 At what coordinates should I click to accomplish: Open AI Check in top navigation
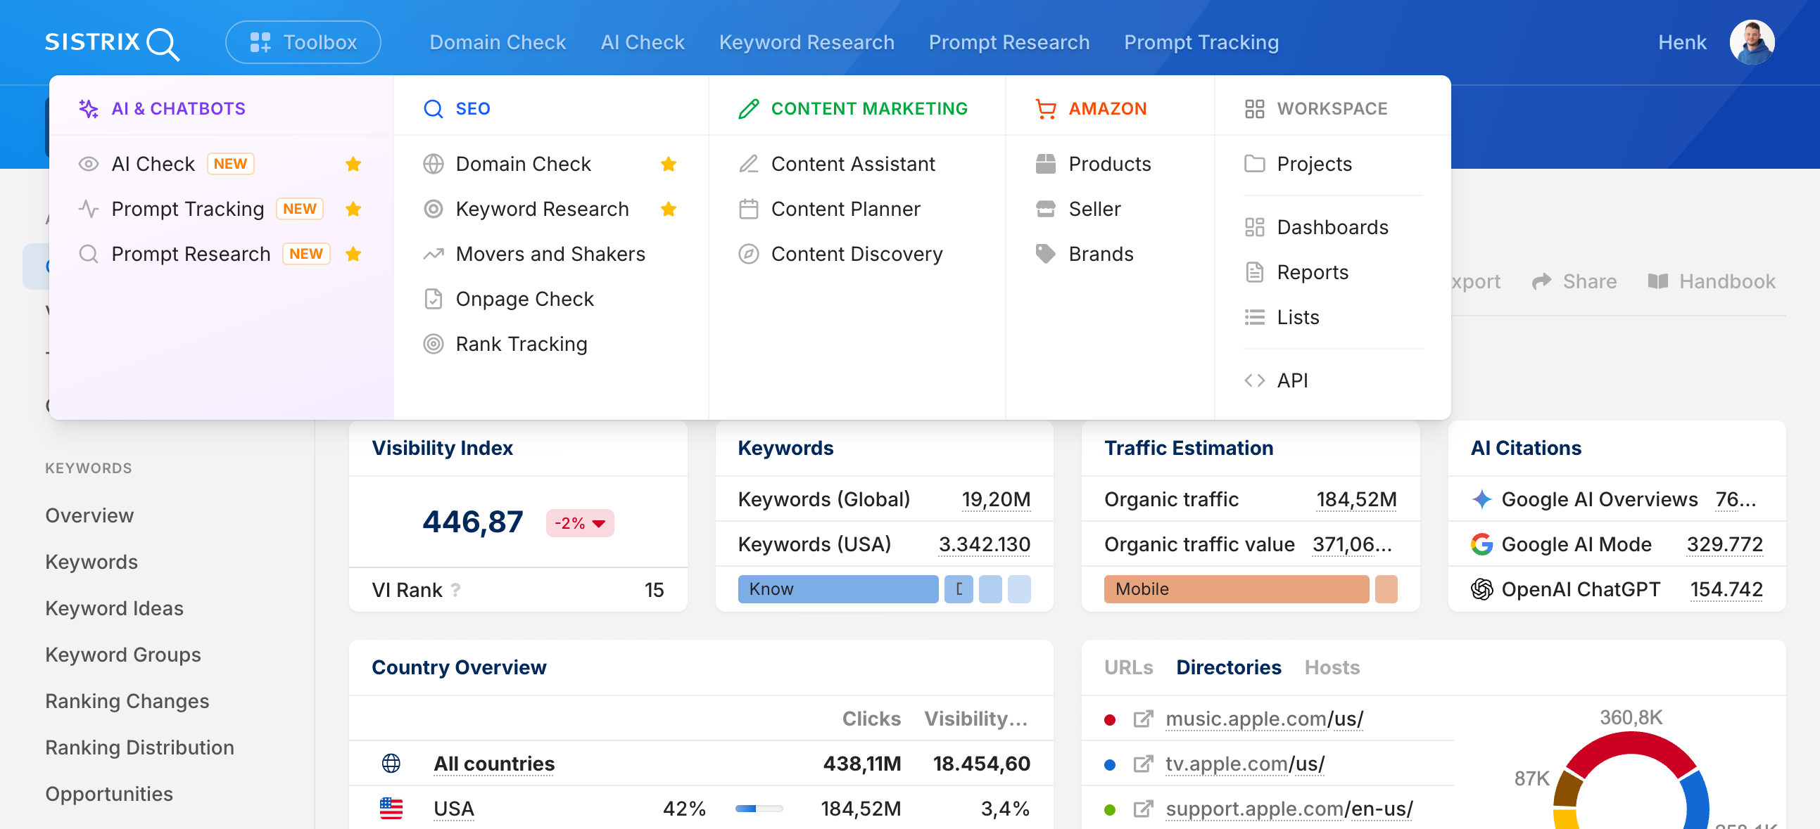[x=643, y=42]
